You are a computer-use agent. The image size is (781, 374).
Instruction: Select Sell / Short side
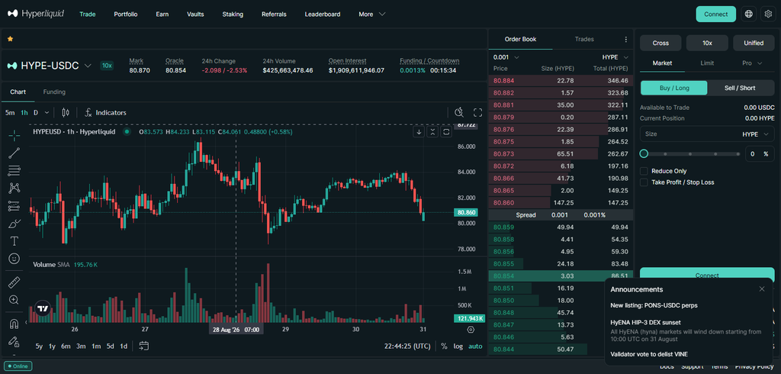[x=741, y=88]
